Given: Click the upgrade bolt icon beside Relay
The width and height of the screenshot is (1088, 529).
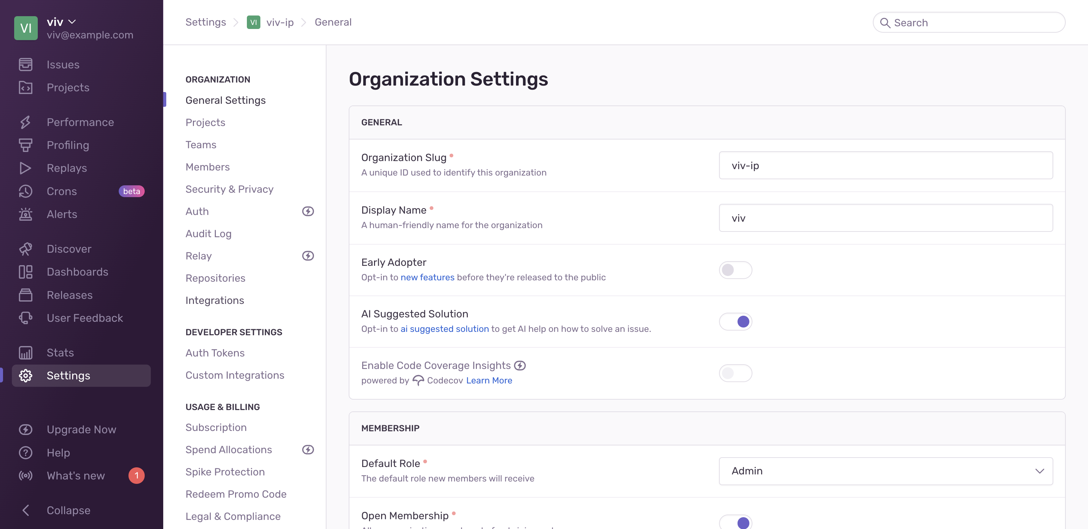Looking at the screenshot, I should [308, 256].
